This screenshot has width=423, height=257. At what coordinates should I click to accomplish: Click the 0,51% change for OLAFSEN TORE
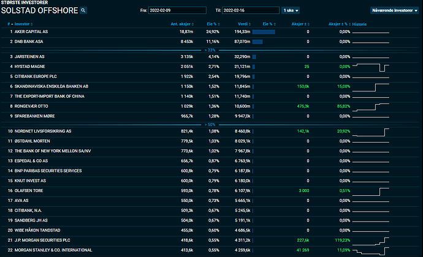(x=345, y=191)
